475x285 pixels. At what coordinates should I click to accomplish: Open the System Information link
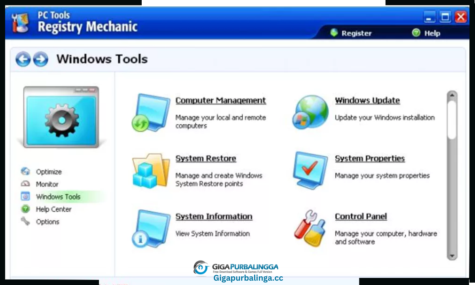point(214,217)
